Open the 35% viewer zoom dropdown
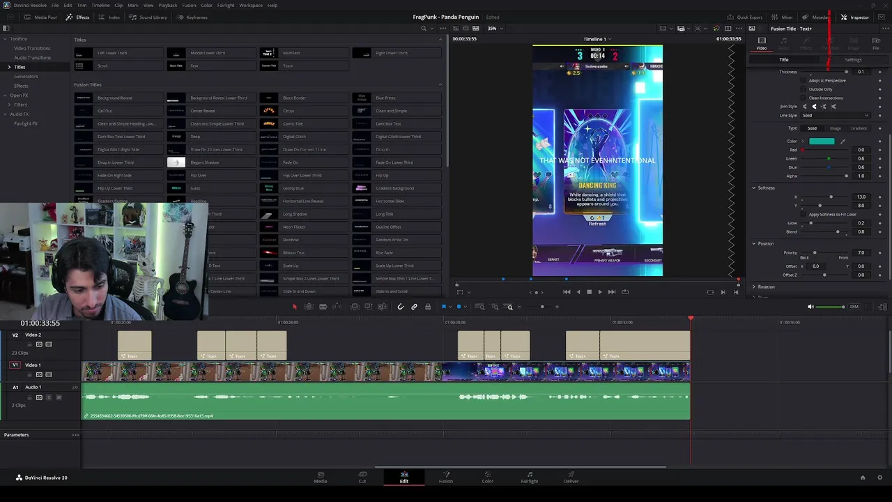Screen dimensions: 892x502 pyautogui.click(x=495, y=29)
